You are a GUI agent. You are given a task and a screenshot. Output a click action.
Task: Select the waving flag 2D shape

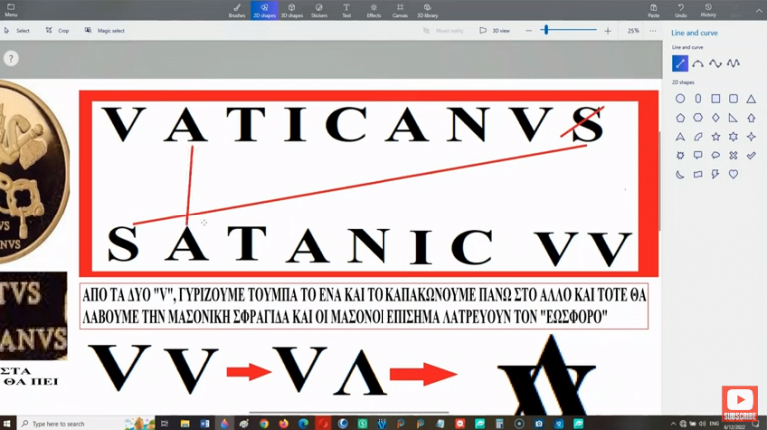pyautogui.click(x=698, y=174)
